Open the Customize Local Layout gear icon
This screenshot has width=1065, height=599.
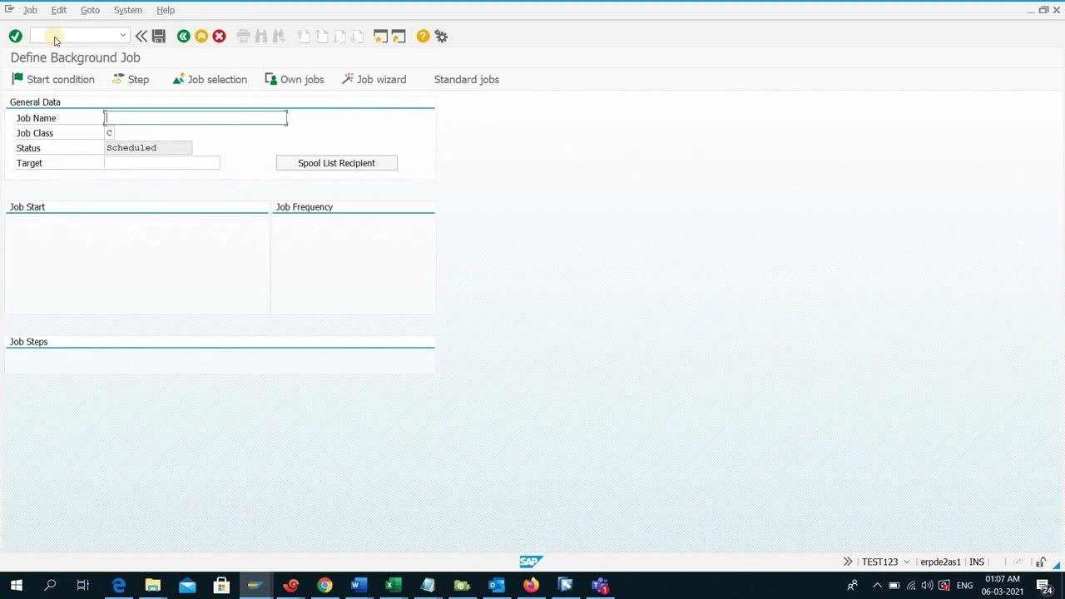pyautogui.click(x=441, y=36)
